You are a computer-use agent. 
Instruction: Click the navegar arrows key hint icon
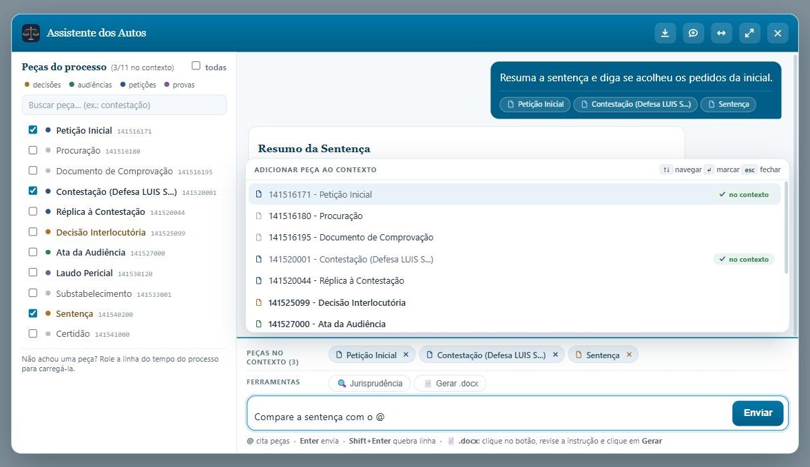click(x=667, y=169)
